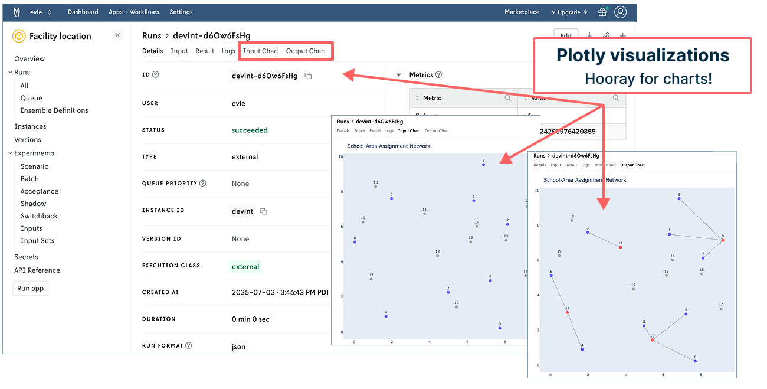
Task: Click the help icon next to Metrics
Action: point(438,75)
